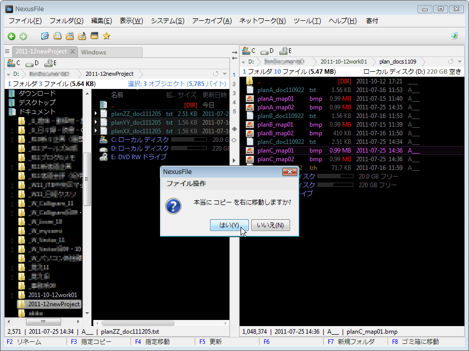Click the 寄付 menu item
469x351 pixels.
coord(372,21)
